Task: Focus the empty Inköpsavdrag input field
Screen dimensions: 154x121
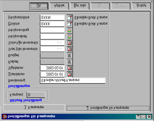Action: pyautogui.click(x=52, y=30)
